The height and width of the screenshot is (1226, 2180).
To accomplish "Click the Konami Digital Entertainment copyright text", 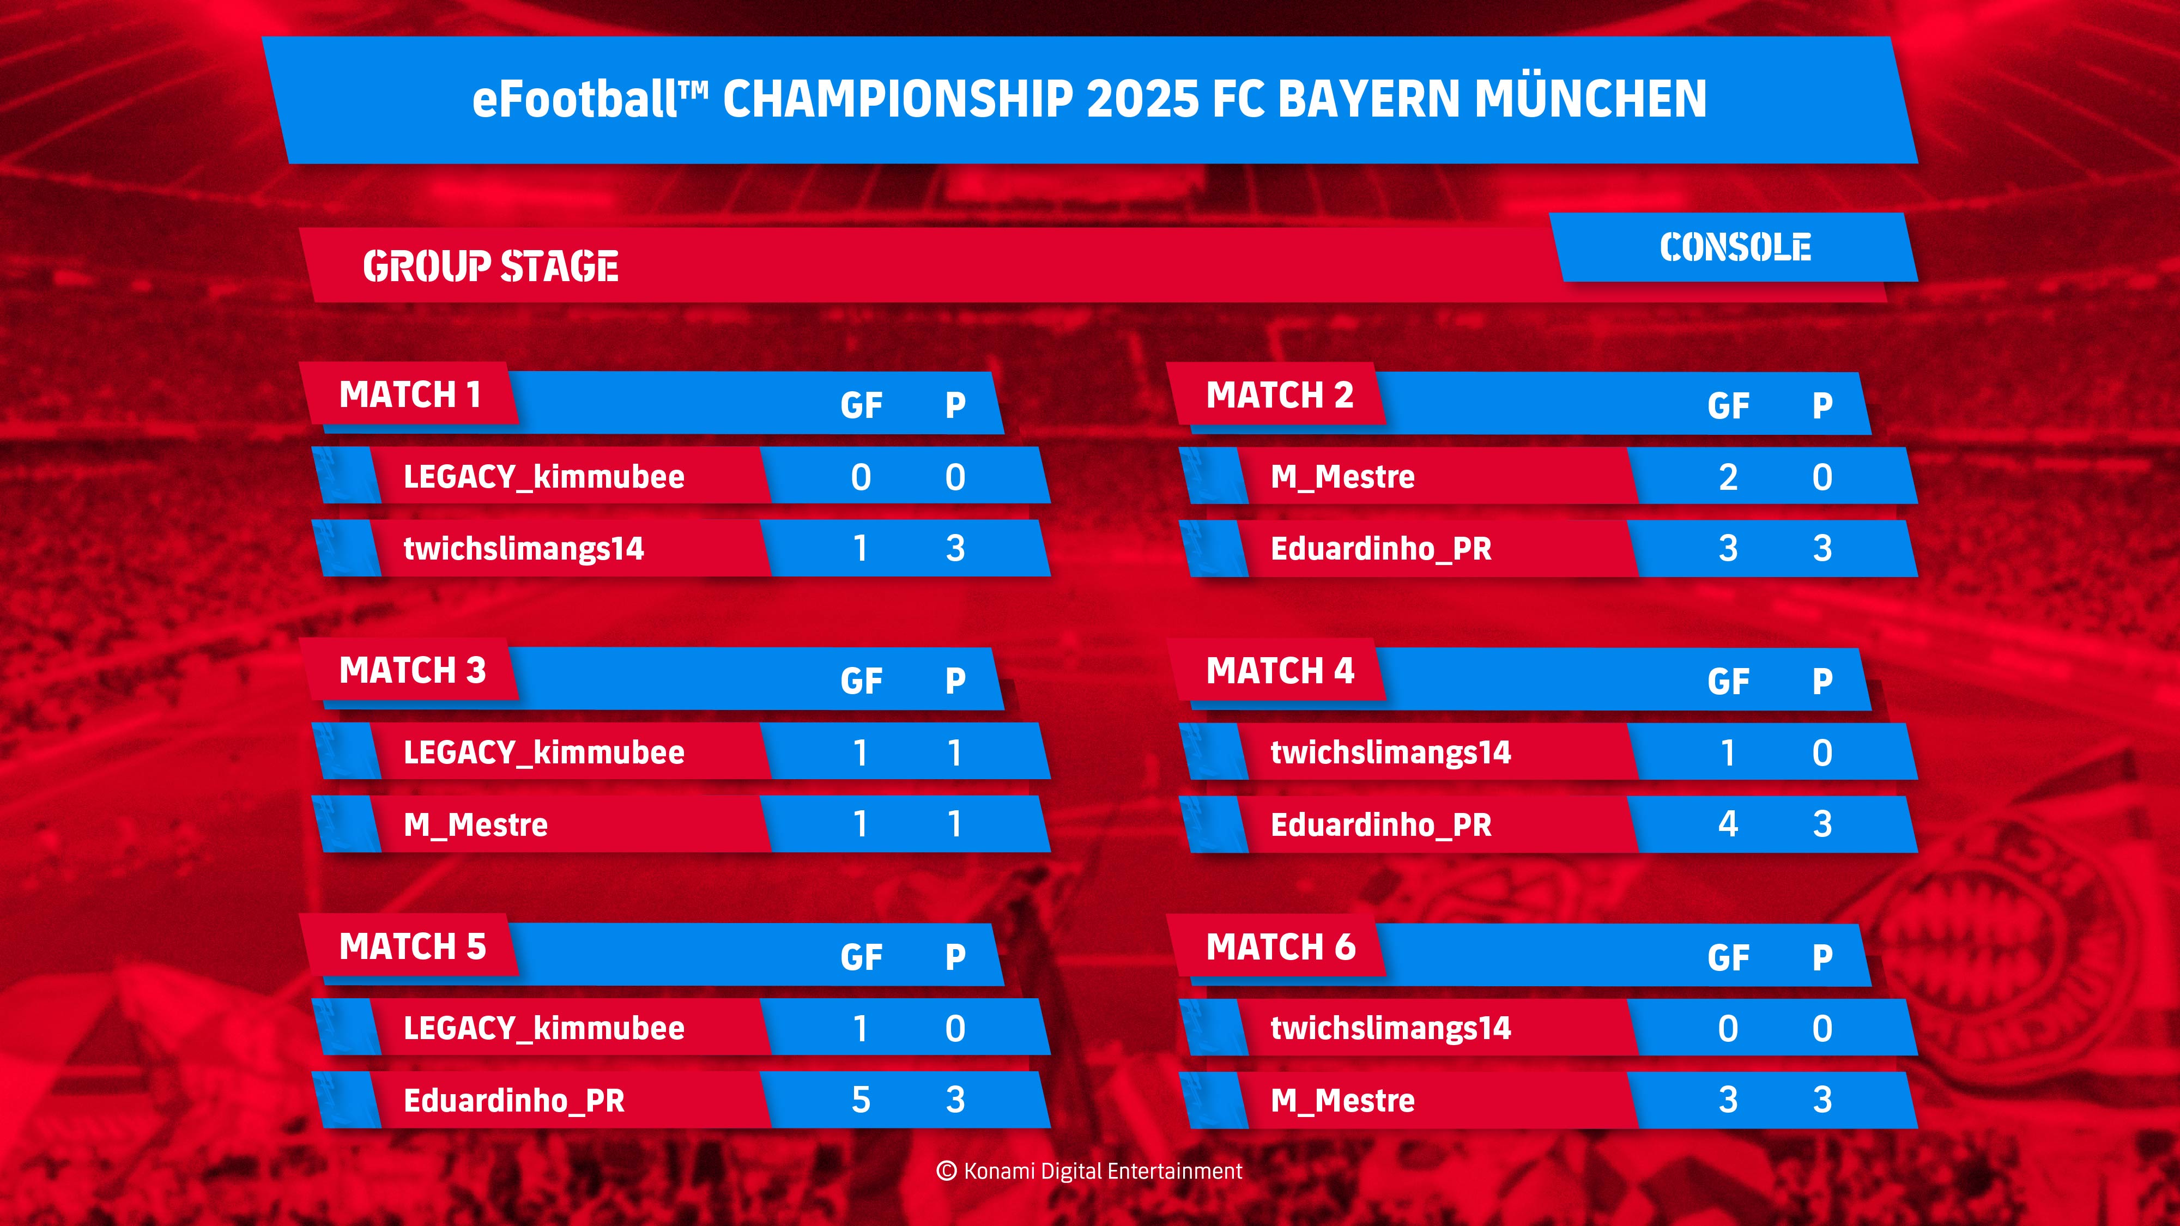I will pos(1090,1171).
